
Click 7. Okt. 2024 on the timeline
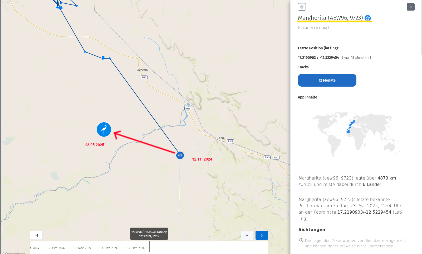click(x=57, y=248)
